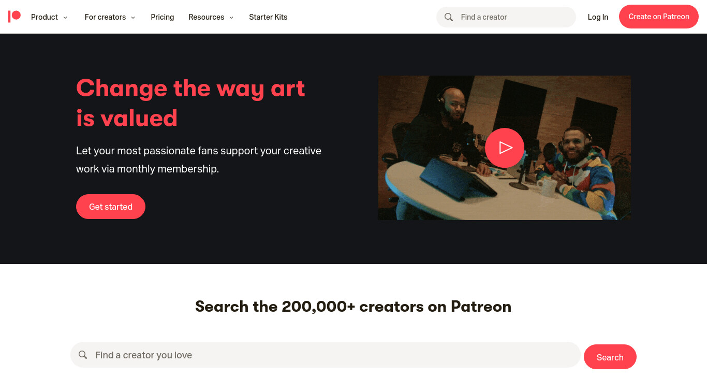Expand the Product chevron arrow
Image resolution: width=707 pixels, height=377 pixels.
tap(65, 17)
